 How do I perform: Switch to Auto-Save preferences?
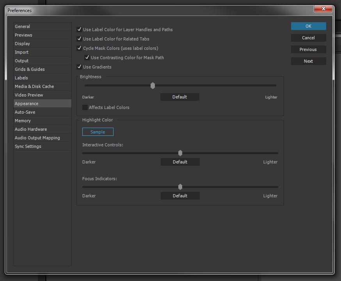coord(43,112)
